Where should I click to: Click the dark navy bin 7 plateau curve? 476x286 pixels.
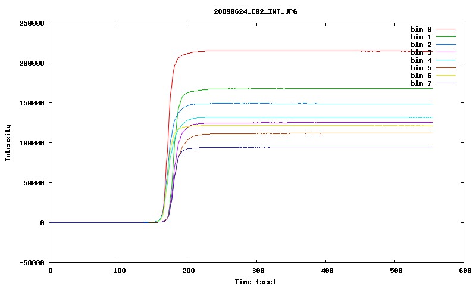click(316, 147)
